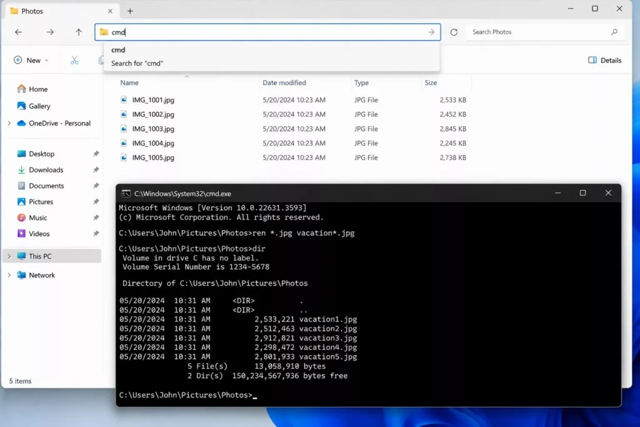The width and height of the screenshot is (640, 427).
Task: Expand the OneDrive - Personal node
Action: click(9, 123)
